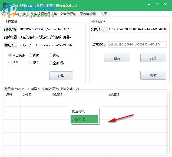This screenshot has height=157, width=172.
Task: Maximize the application window
Action: coord(157,4)
